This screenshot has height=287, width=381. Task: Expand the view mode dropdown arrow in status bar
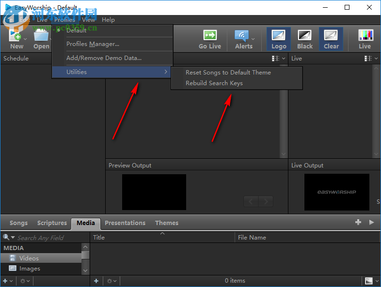click(x=377, y=281)
